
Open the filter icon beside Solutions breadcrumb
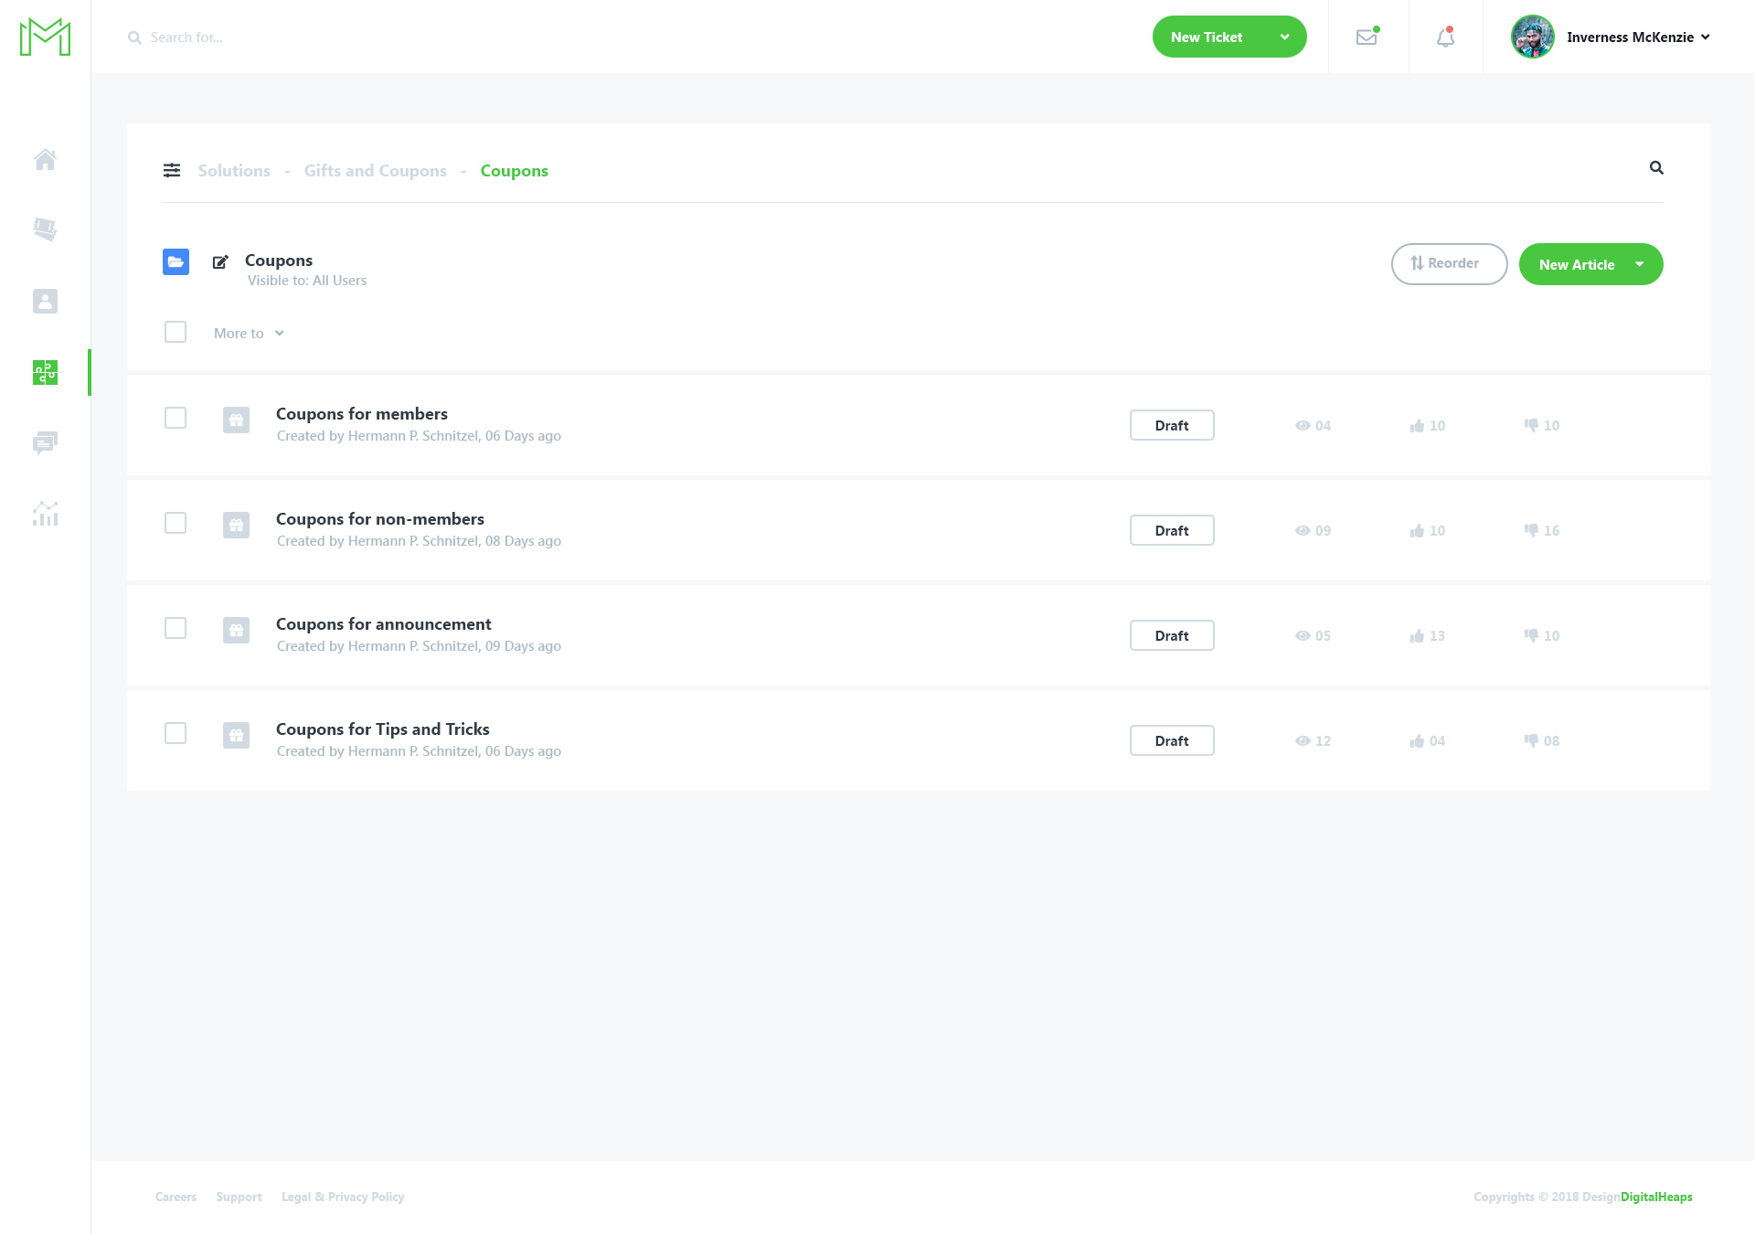(172, 170)
